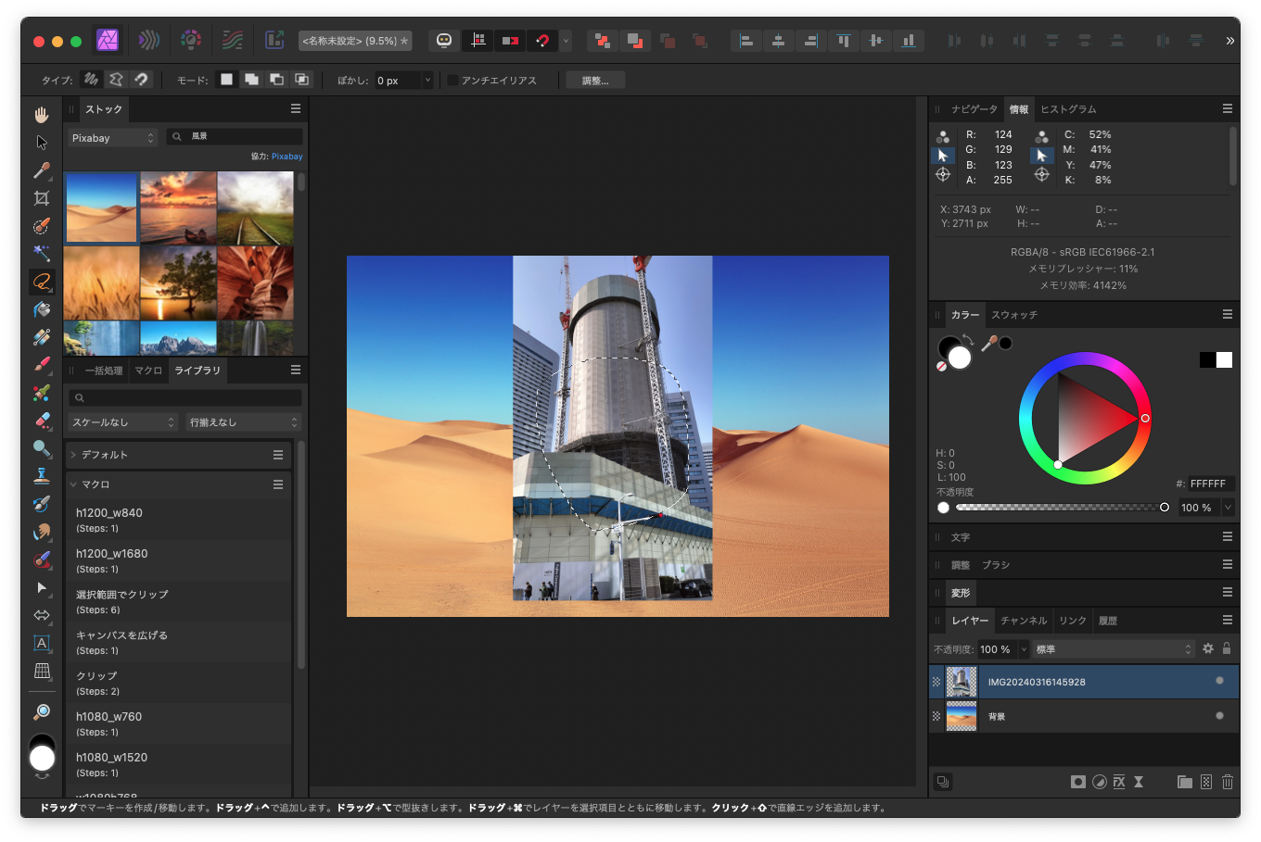Toggle visibility of IMG20240316145928 layer

(1219, 681)
